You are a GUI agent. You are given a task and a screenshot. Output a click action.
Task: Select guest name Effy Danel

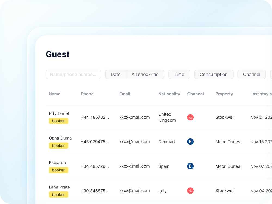click(59, 113)
